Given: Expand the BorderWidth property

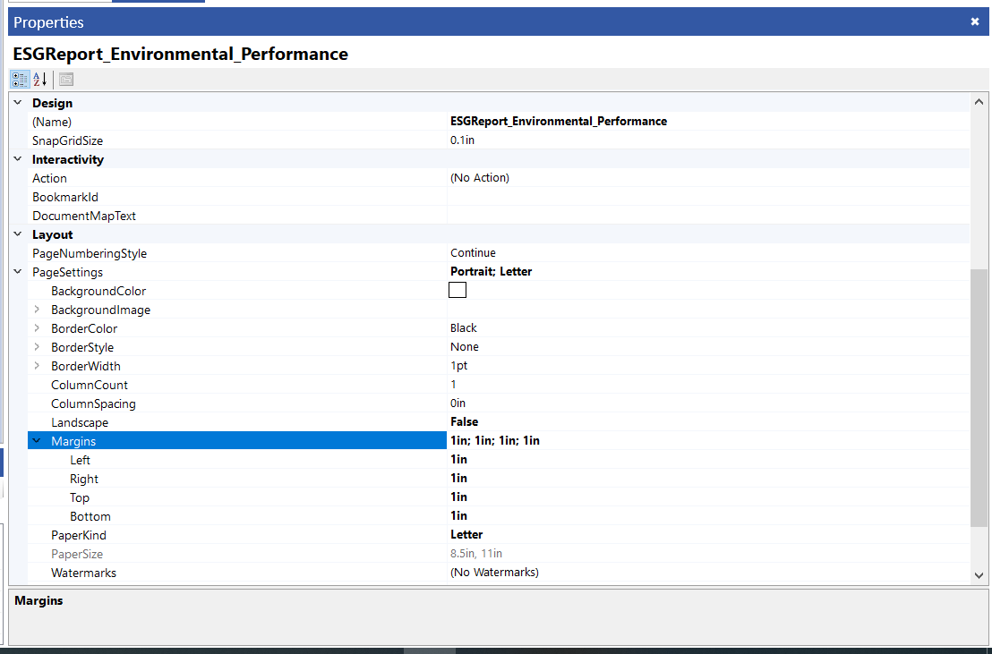Looking at the screenshot, I should click(x=37, y=366).
